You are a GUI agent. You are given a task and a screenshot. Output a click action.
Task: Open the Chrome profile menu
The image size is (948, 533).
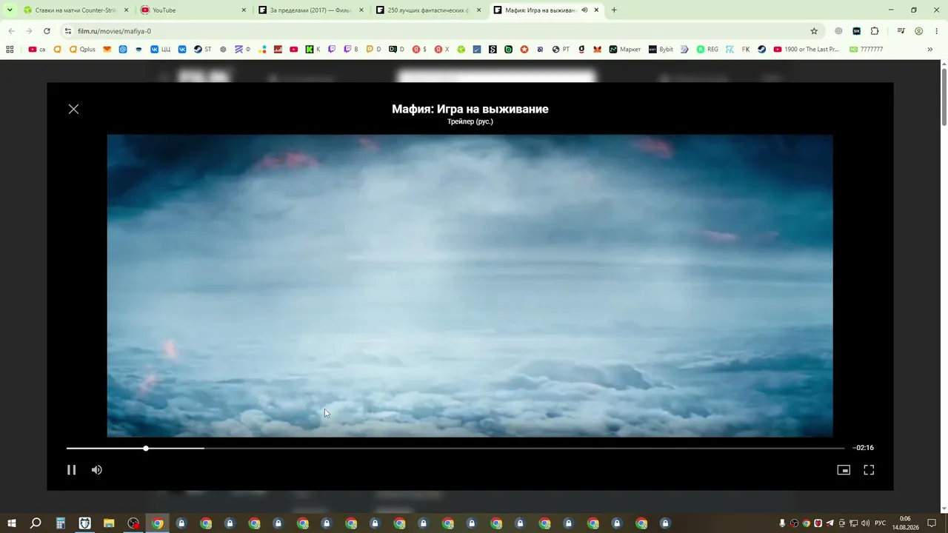pos(918,31)
